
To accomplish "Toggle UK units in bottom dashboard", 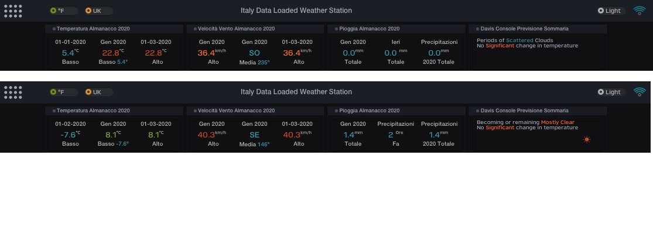I will click(94, 92).
